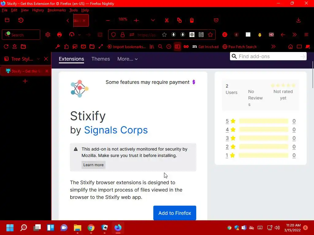
Task: Open the Bookmarks menu
Action: 56,10
